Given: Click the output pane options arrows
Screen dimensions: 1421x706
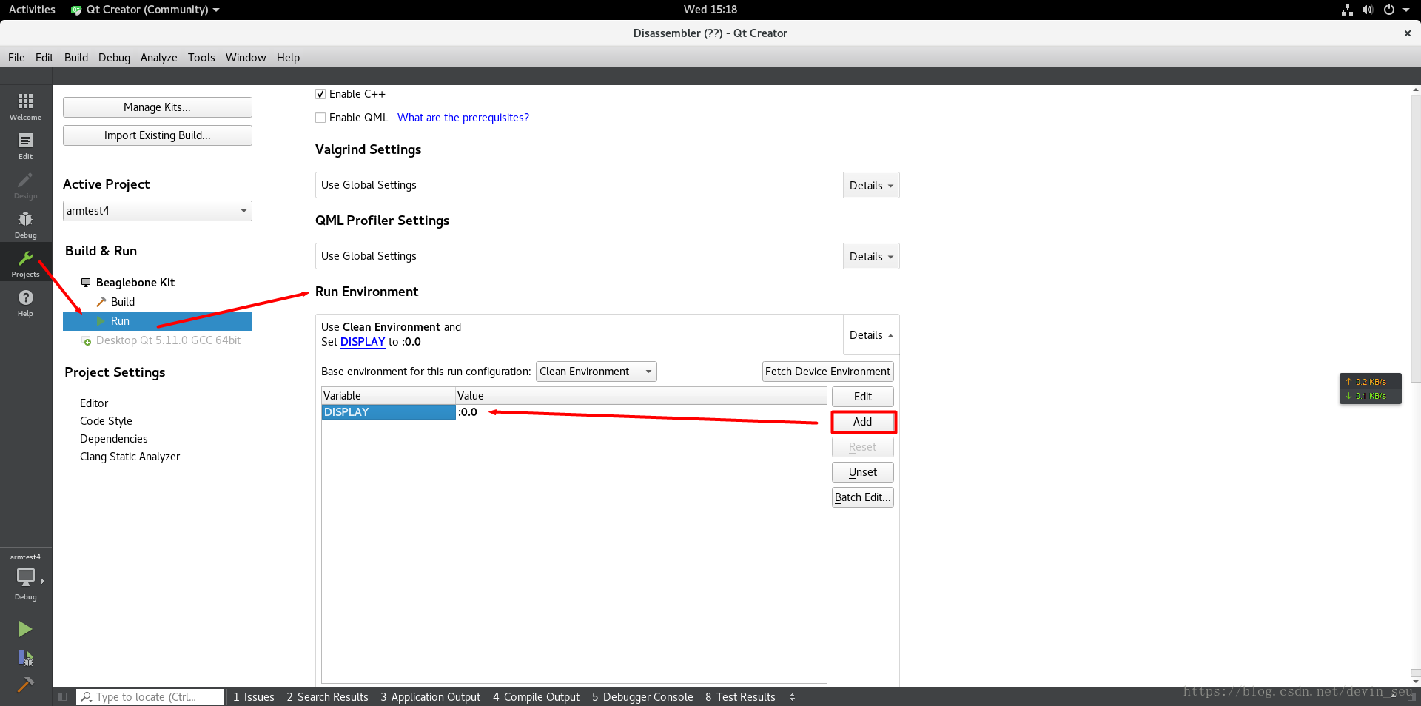Looking at the screenshot, I should (792, 697).
